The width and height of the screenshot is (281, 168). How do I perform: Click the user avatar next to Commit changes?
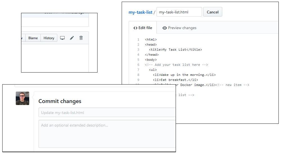pyautogui.click(x=22, y=98)
